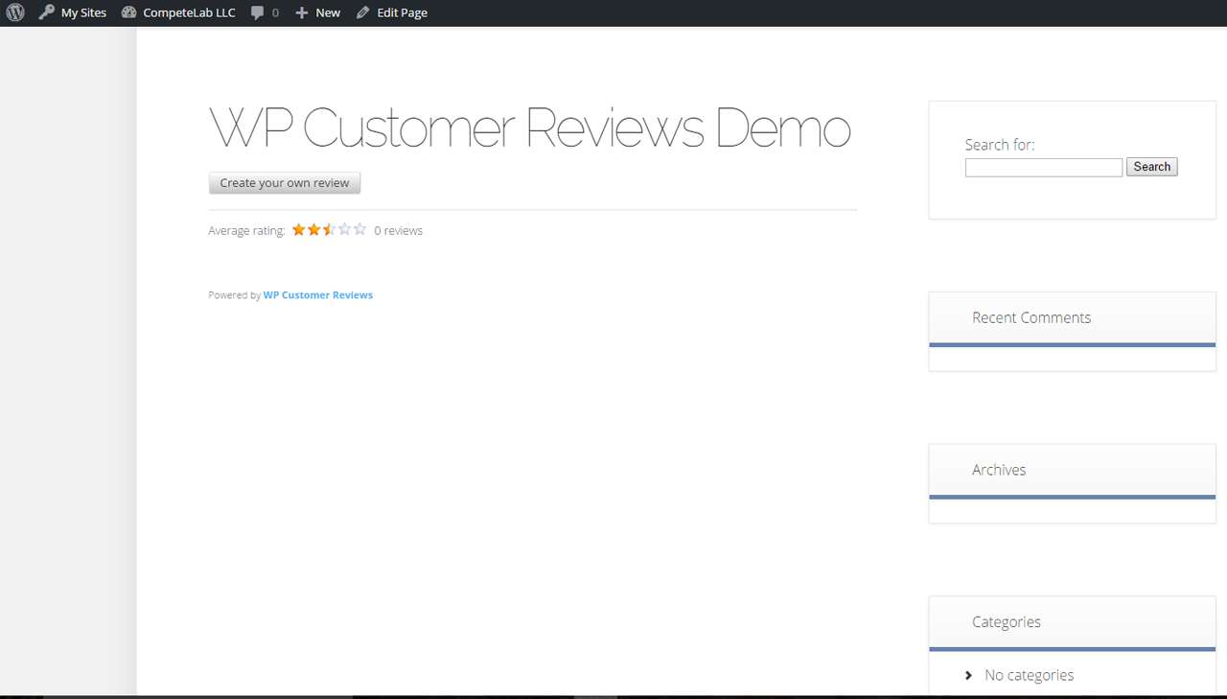This screenshot has width=1227, height=699.
Task: Click the site icon beside CompeteLab LLC
Action: tap(128, 12)
